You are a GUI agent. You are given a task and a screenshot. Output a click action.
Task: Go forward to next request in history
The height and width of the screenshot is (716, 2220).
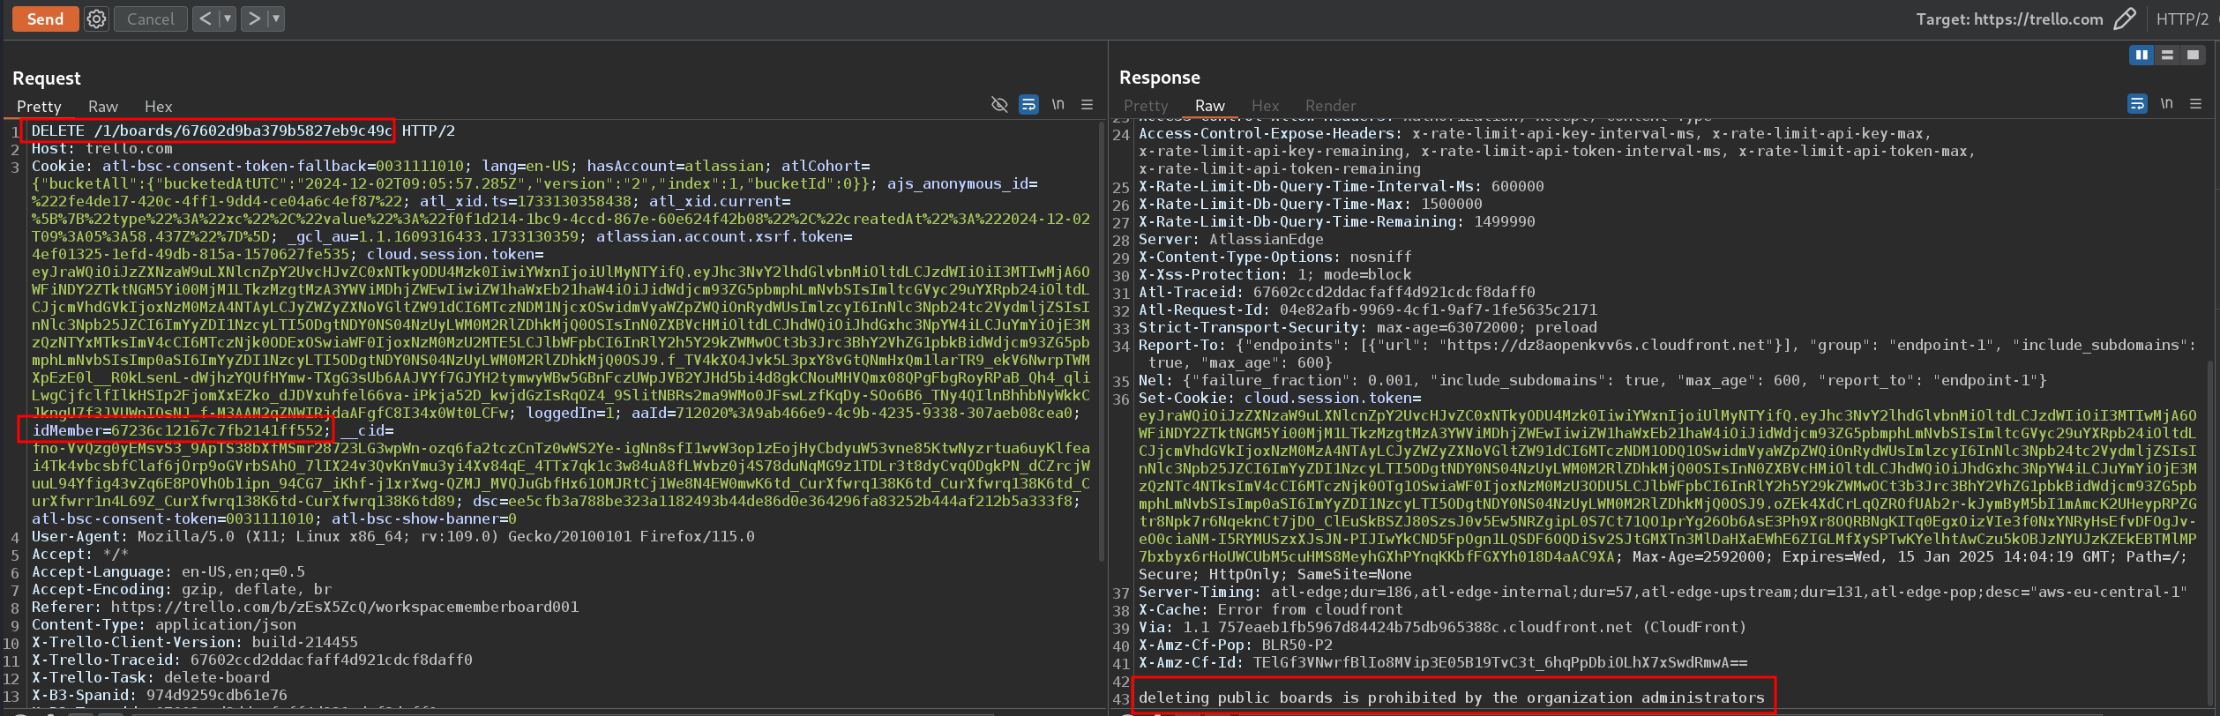(x=254, y=19)
